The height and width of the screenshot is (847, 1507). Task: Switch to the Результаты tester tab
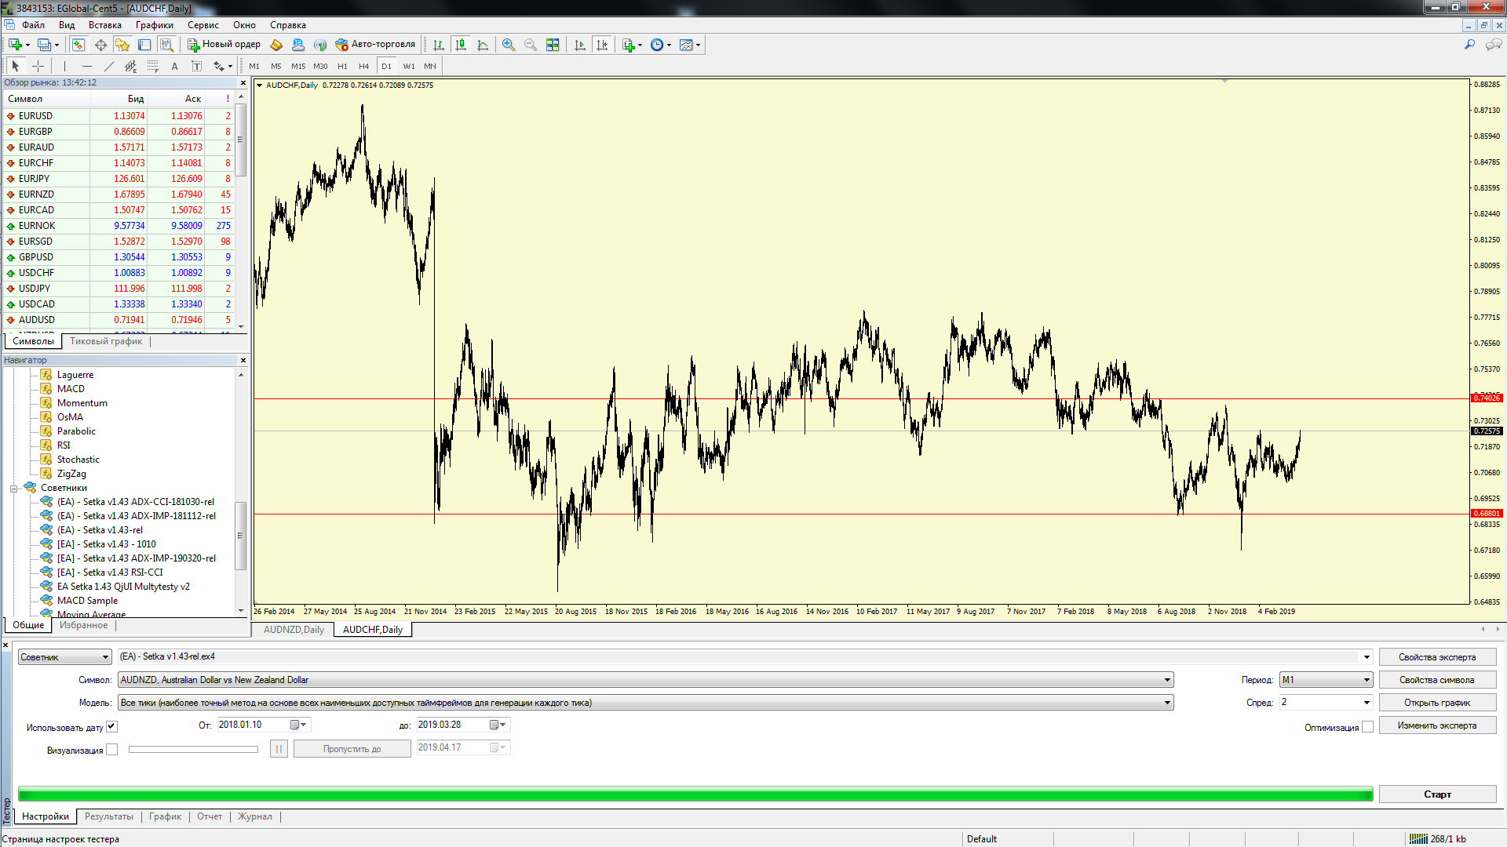tap(109, 816)
